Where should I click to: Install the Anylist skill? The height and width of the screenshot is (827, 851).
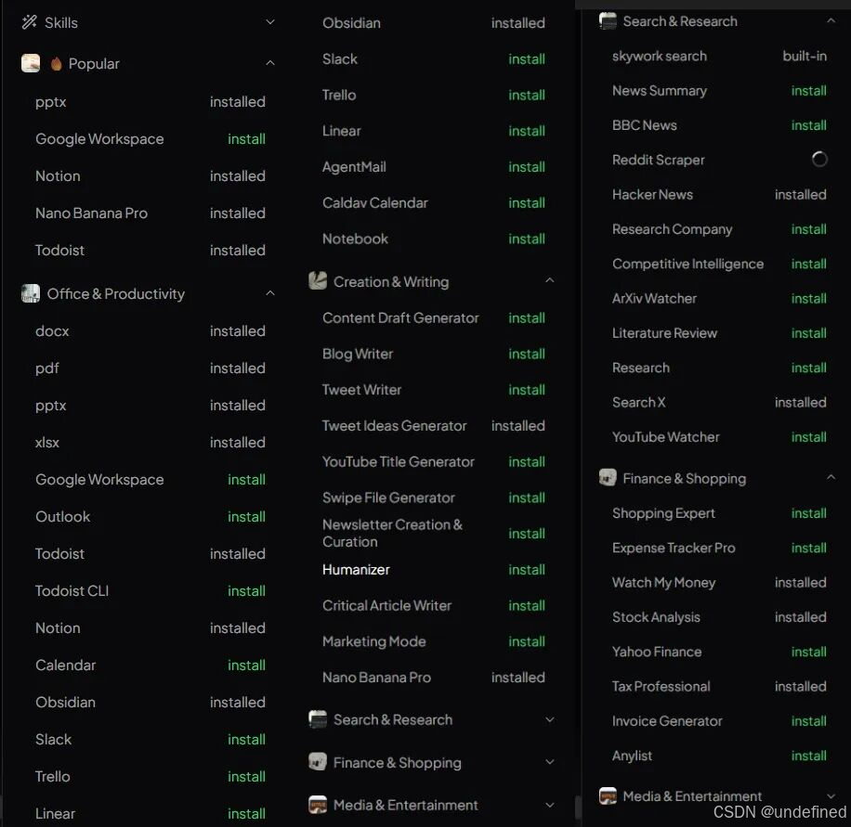(808, 756)
